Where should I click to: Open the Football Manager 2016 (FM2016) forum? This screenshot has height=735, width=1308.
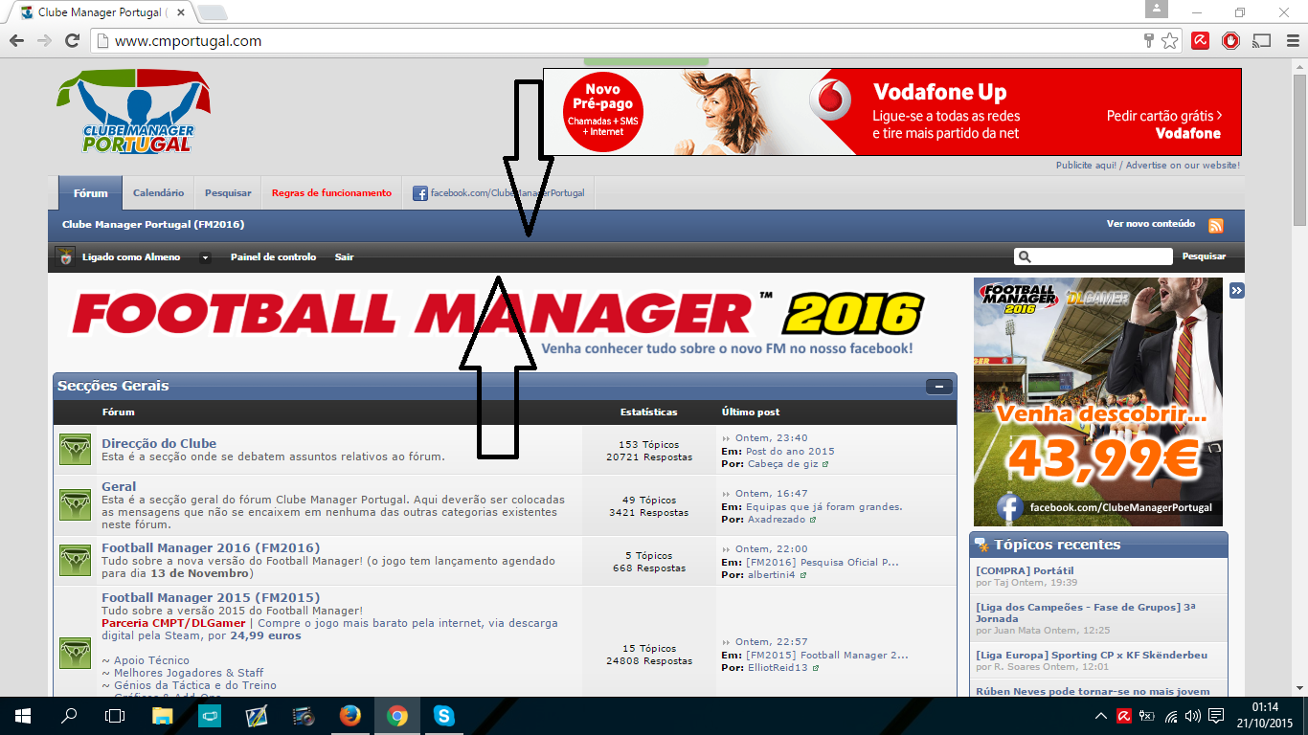[211, 548]
